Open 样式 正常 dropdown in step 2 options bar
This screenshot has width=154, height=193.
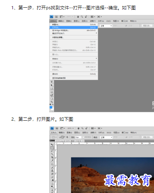pos(106,137)
